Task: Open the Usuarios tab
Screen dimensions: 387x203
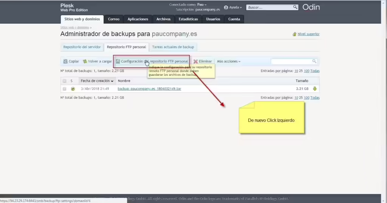Action: point(213,19)
